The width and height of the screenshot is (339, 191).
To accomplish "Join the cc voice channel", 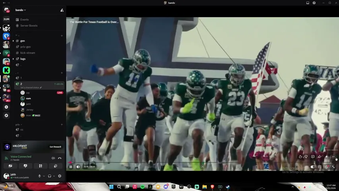I will point(39,129).
